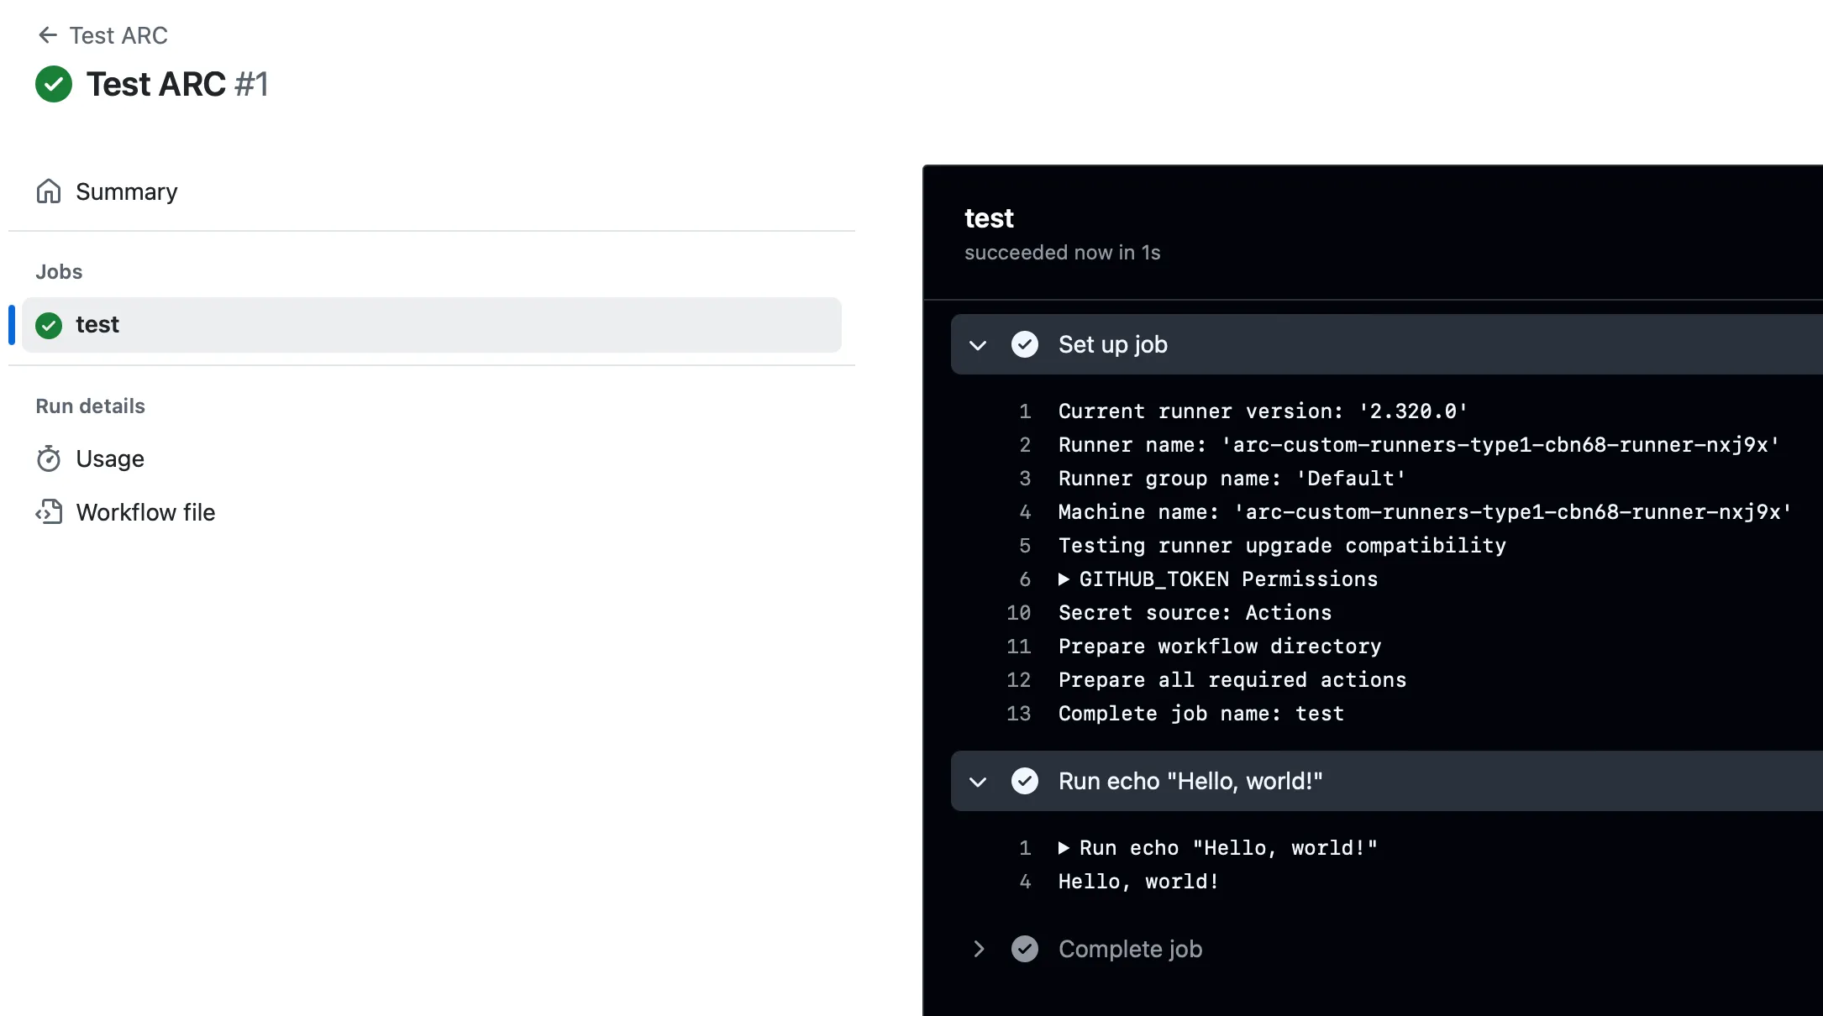
Task: Click the check icon beside Set up job
Action: pyautogui.click(x=1025, y=344)
